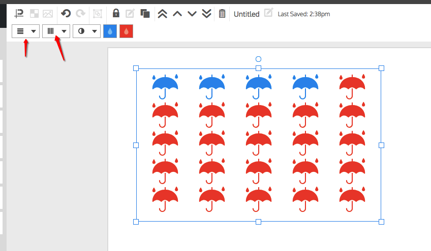Click the crop tool icon
Image resolution: width=431 pixels, height=251 pixels.
[19, 14]
